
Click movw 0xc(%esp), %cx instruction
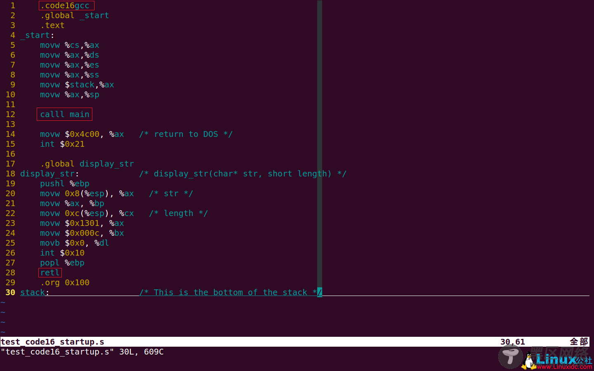pyautogui.click(x=87, y=213)
